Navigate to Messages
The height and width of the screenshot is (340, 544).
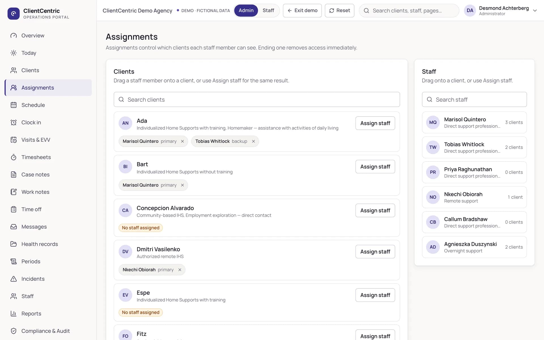coord(48,227)
